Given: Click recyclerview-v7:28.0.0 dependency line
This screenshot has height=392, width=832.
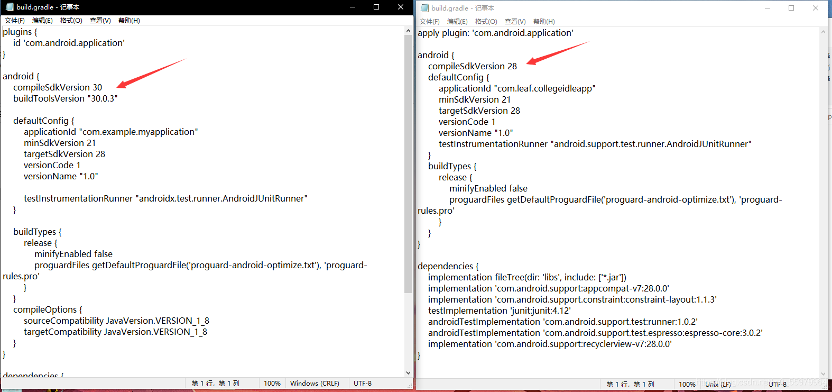Looking at the screenshot, I should (550, 344).
